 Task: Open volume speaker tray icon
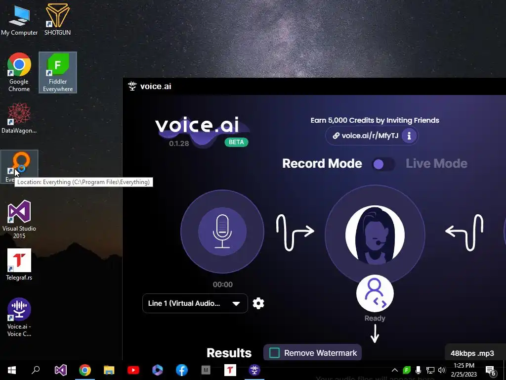click(442, 370)
